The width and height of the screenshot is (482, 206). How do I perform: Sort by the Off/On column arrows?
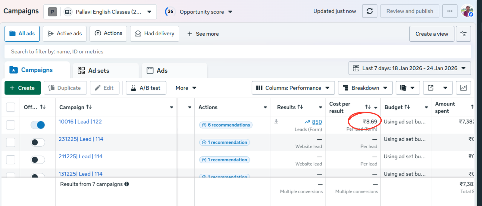[x=43, y=107]
